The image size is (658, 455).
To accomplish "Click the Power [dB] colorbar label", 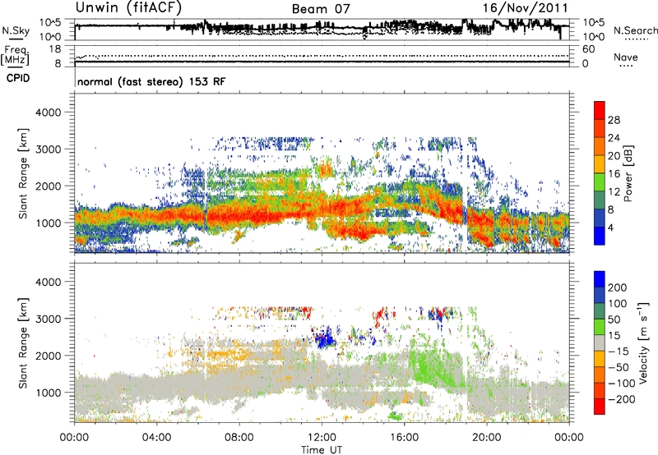I will tap(628, 174).
